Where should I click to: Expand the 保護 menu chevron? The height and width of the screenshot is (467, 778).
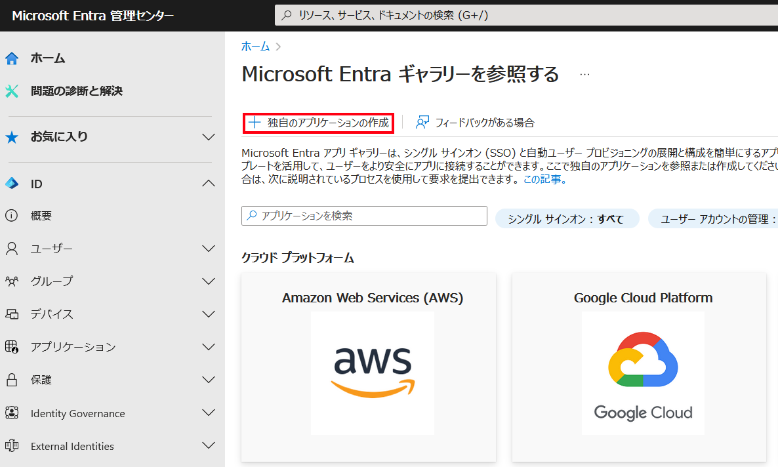click(209, 380)
